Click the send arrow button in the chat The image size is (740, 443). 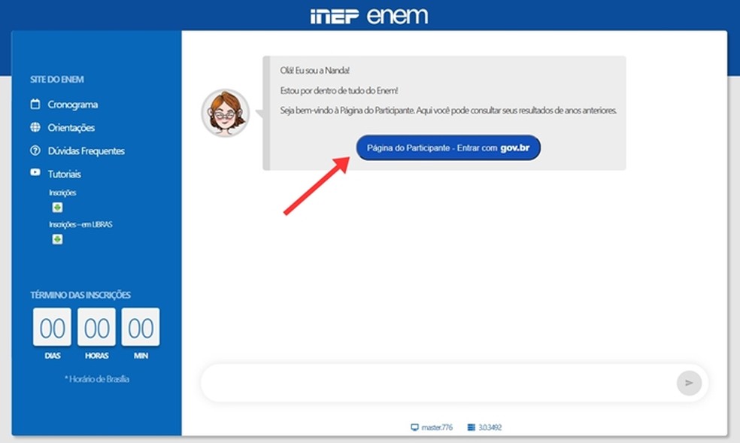click(x=689, y=383)
